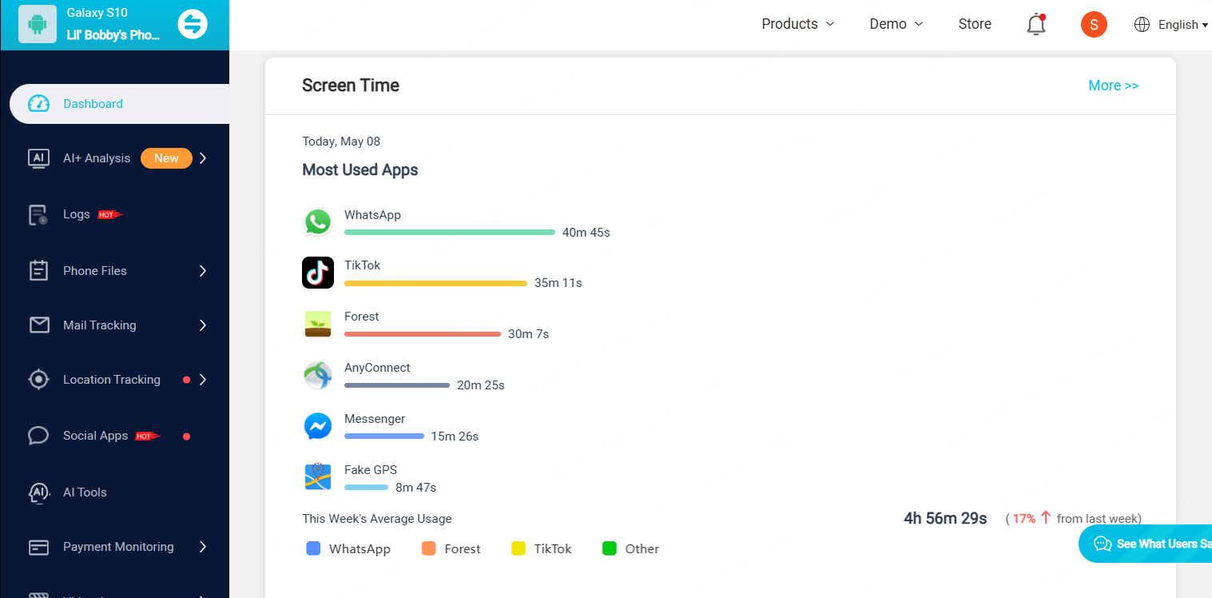The height and width of the screenshot is (598, 1212).
Task: Click the AI Tools head icon
Action: pos(38,492)
